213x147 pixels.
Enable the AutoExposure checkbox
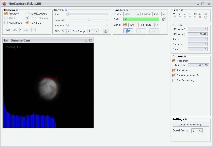pos(27,14)
